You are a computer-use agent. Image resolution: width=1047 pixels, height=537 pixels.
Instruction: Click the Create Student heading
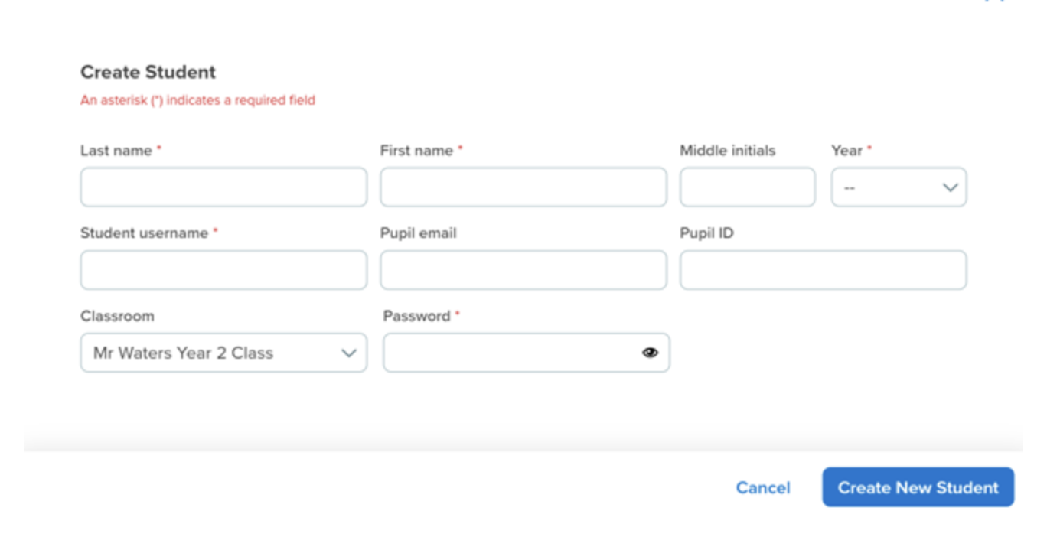pos(148,72)
